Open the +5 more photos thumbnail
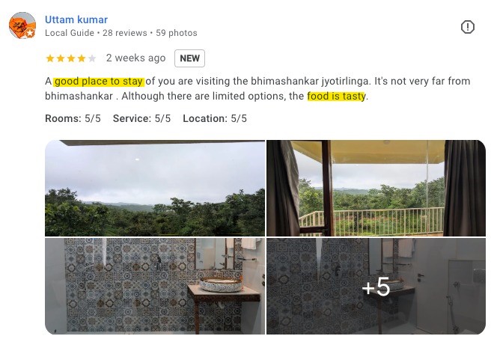Screen dimensions: 494x342 tap(376, 287)
